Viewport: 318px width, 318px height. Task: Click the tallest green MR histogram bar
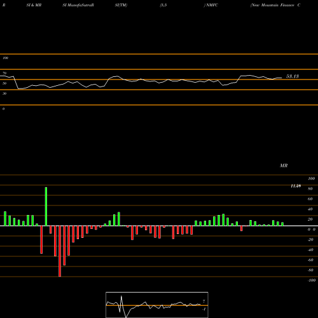(x=46, y=206)
